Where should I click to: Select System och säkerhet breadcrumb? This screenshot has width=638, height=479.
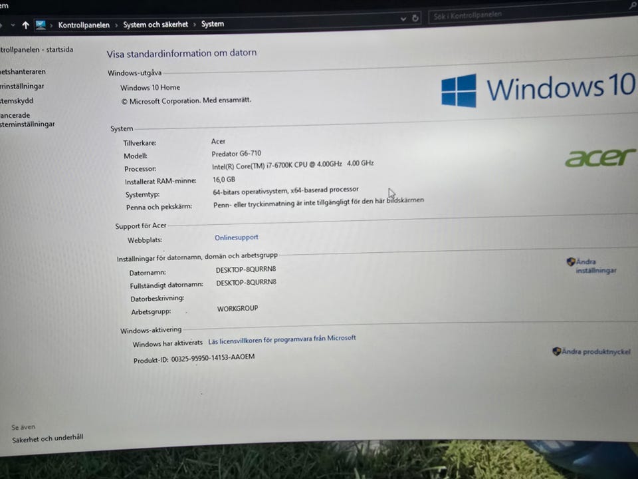(x=156, y=25)
